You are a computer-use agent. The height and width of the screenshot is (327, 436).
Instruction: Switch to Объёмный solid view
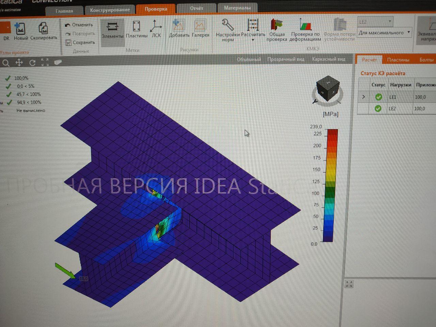[x=249, y=59]
